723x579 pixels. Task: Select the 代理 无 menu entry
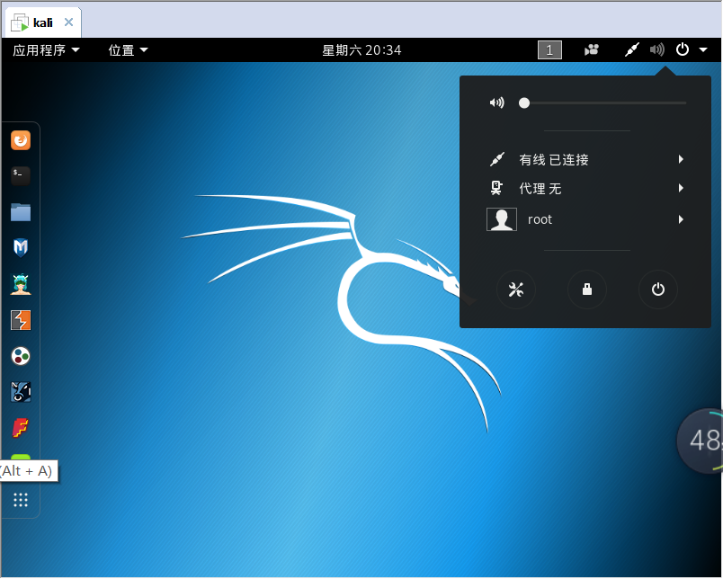tap(585, 188)
